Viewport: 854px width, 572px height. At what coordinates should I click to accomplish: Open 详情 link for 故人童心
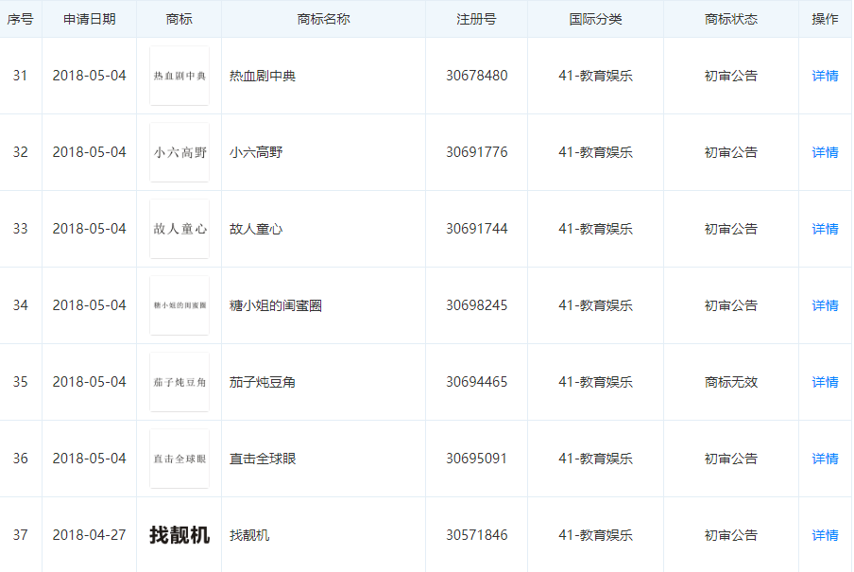825,229
